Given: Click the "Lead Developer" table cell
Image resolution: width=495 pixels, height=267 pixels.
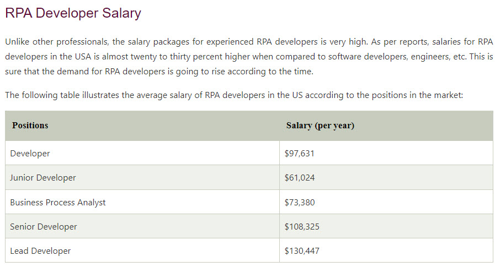Looking at the screenshot, I should tap(40, 250).
